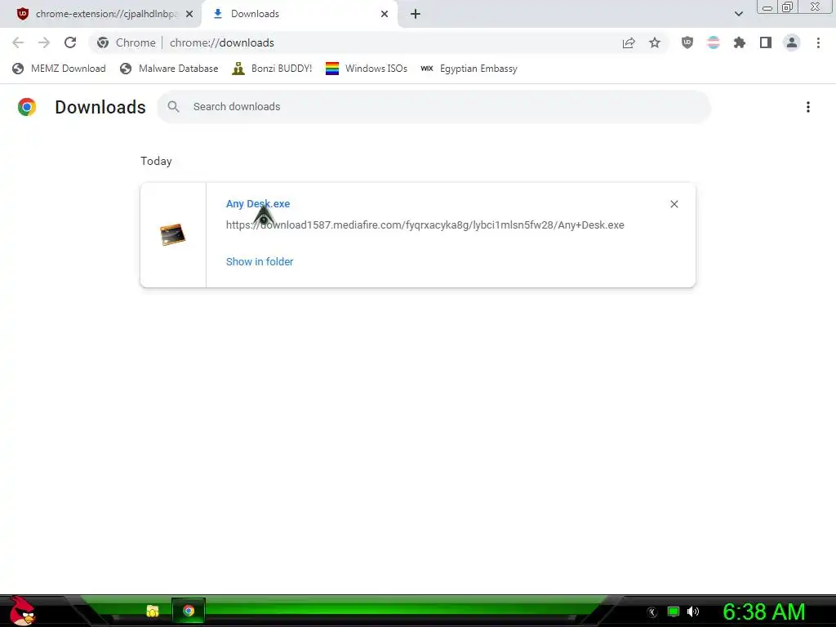Open the Angry Bird start button

(x=22, y=611)
